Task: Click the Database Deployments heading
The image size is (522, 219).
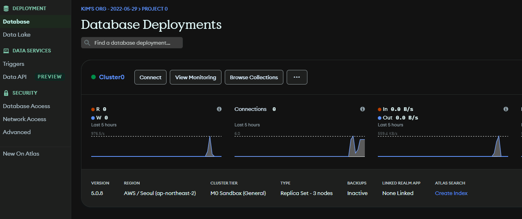Action: (x=151, y=24)
